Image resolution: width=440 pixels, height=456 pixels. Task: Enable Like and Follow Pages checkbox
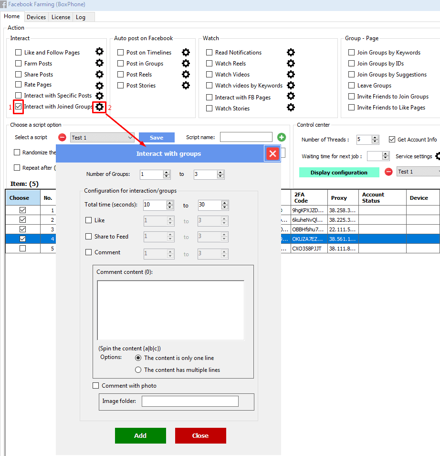coord(18,53)
